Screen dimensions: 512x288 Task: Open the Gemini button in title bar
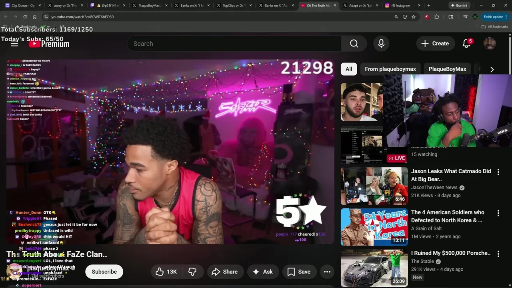pos(459,6)
